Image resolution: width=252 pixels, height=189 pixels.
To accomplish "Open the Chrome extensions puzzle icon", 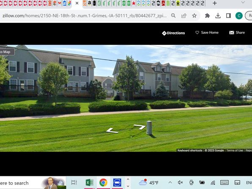I will [207, 16].
